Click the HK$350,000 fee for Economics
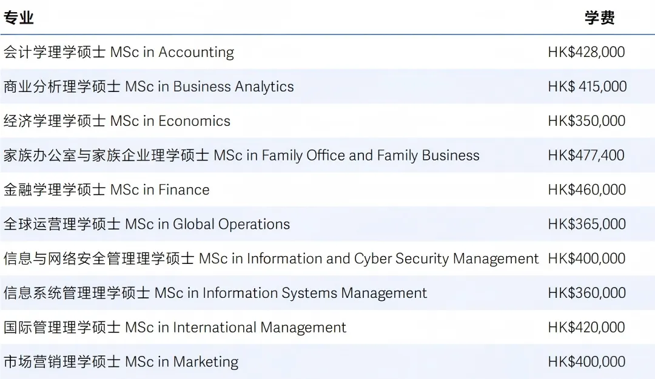The image size is (655, 379). pyautogui.click(x=586, y=121)
